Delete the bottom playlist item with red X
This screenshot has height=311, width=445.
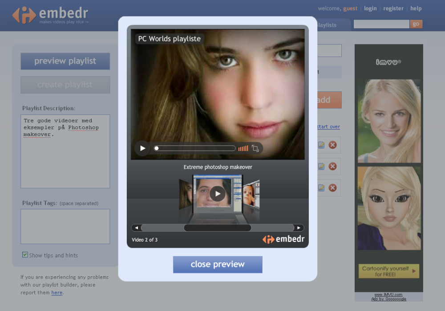(332, 188)
